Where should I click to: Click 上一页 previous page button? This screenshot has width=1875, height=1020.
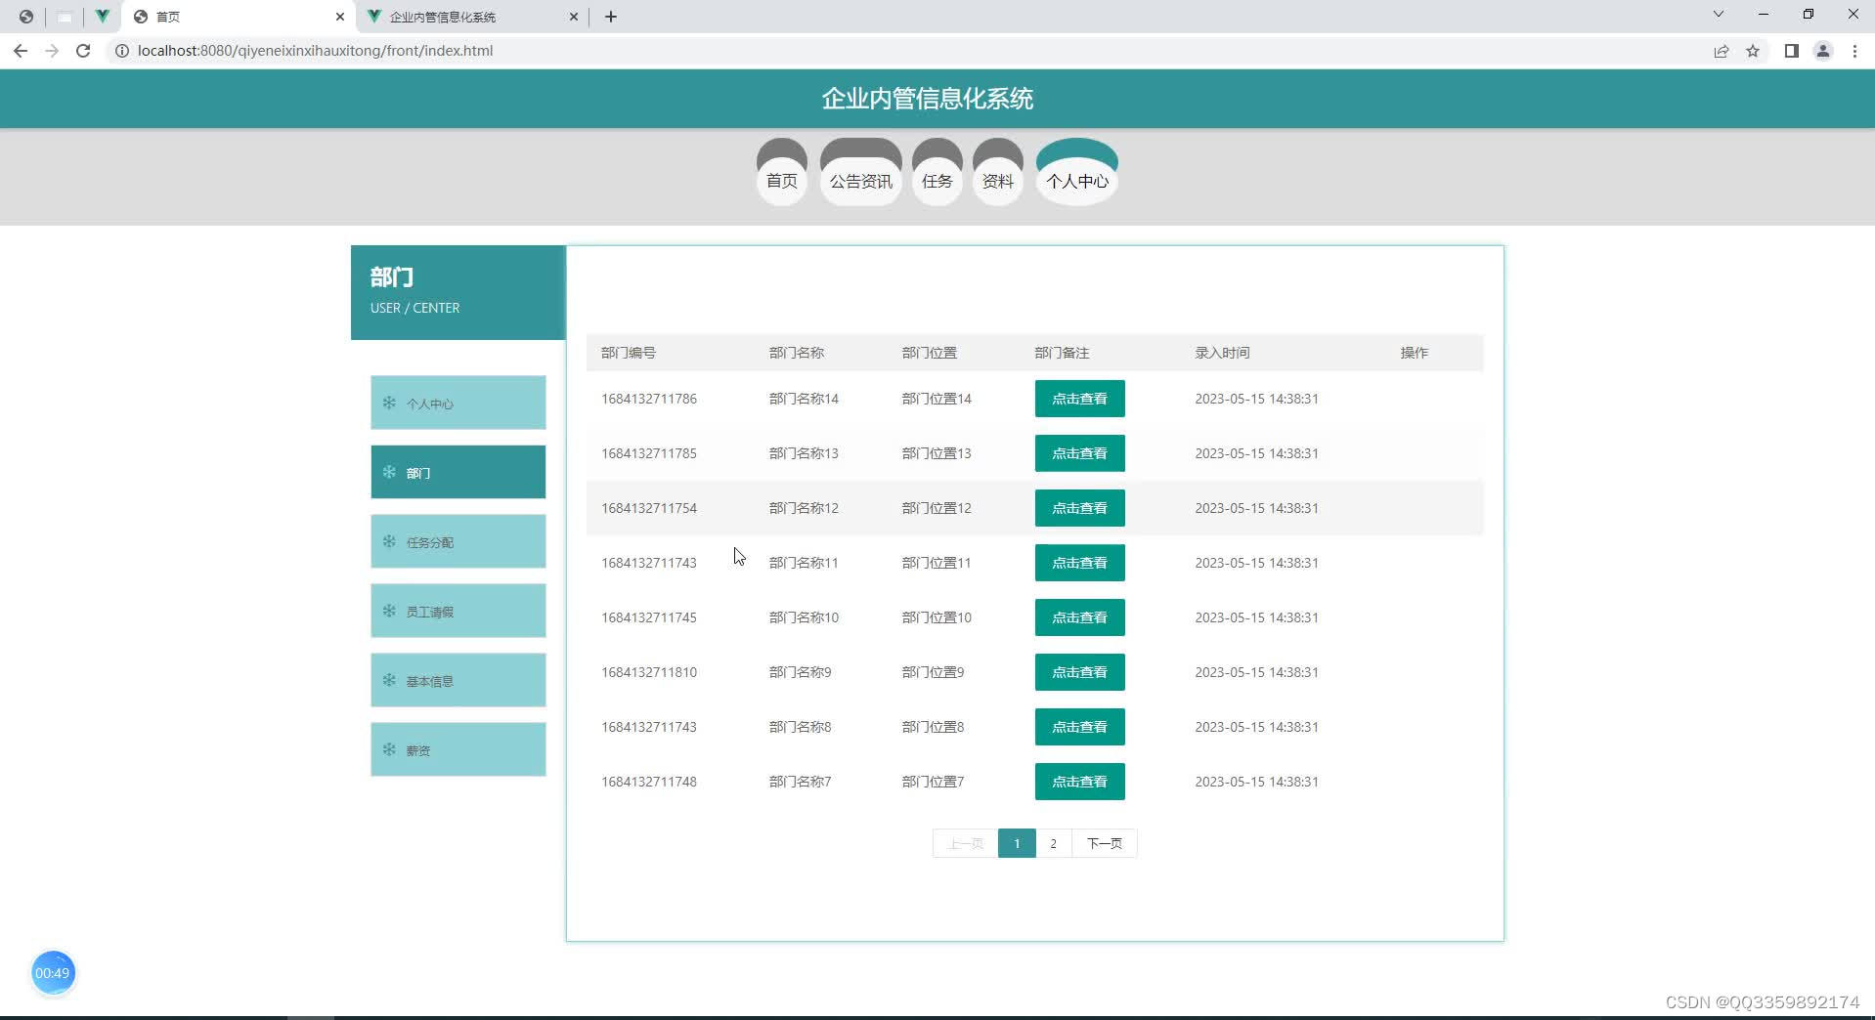(x=965, y=843)
